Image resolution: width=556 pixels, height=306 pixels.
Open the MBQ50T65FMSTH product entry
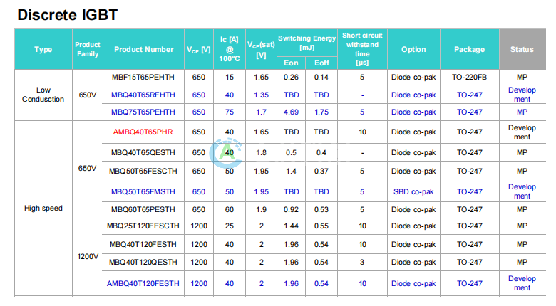(x=143, y=191)
